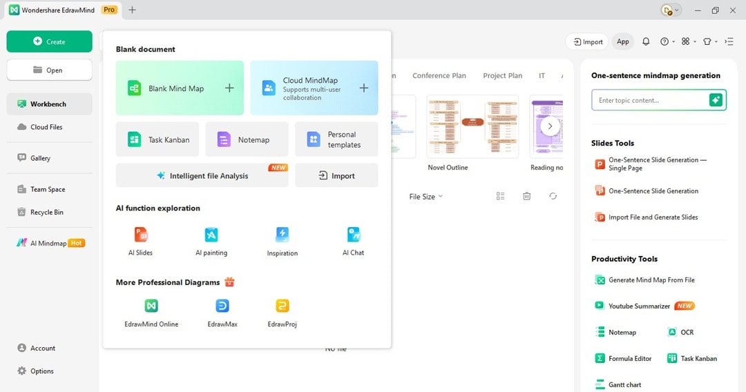Switch to Conference Plan template tab

[439, 75]
